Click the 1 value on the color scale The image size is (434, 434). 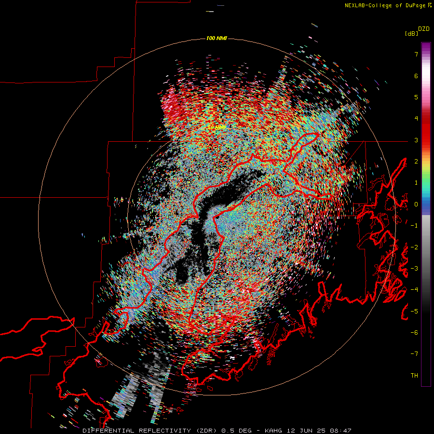tap(416, 183)
